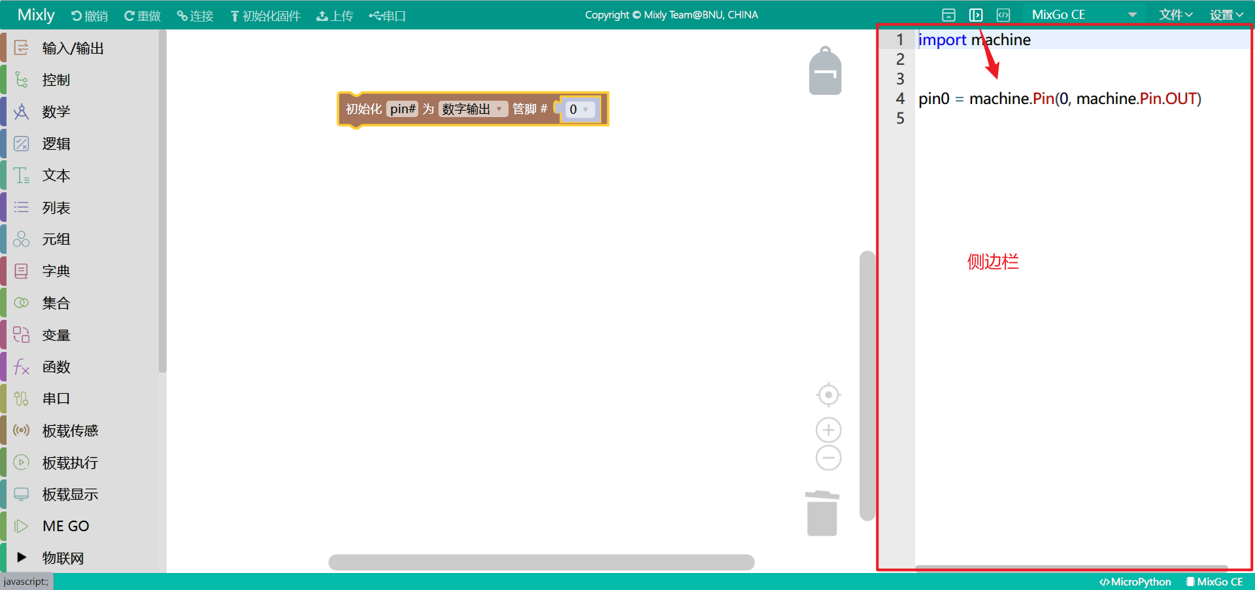Click the 逻辑 category icon
Viewport: 1255px width, 590px height.
(22, 143)
